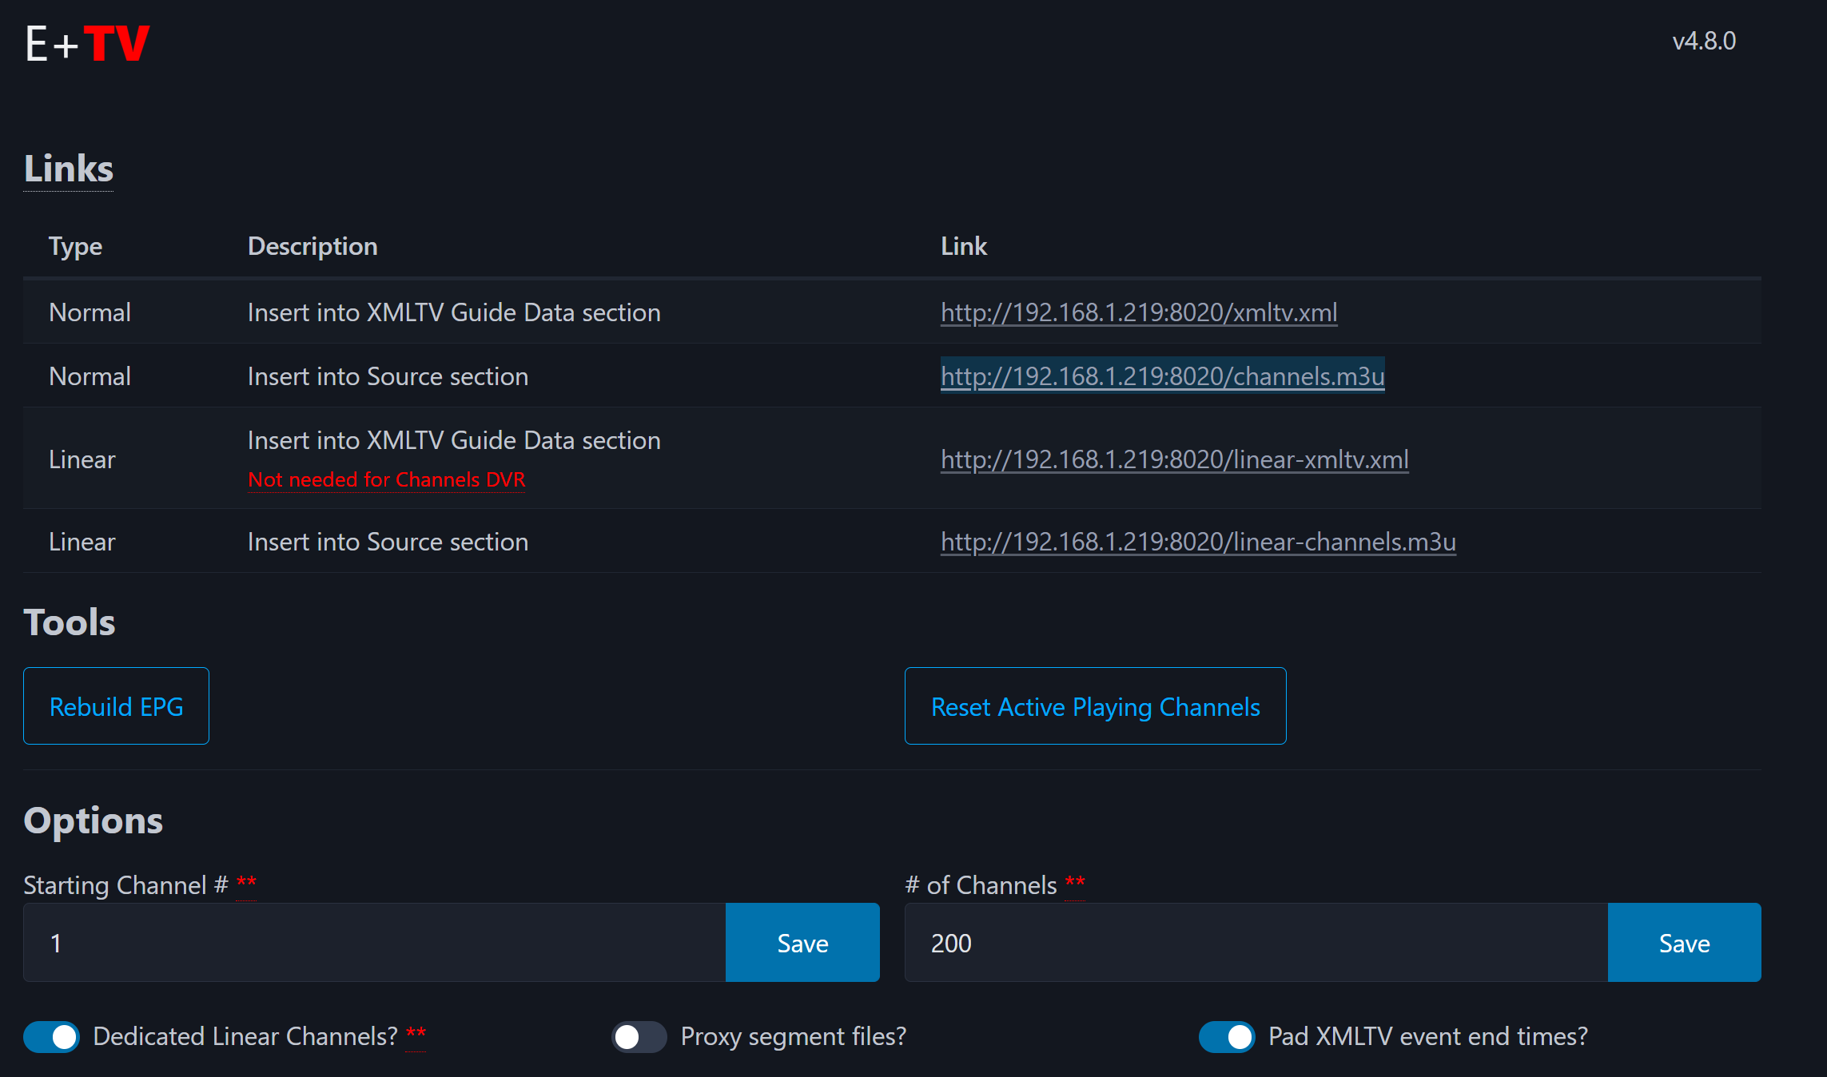Viewport: 1827px width, 1077px height.
Task: Focus the # of Channels input field
Action: (1255, 943)
